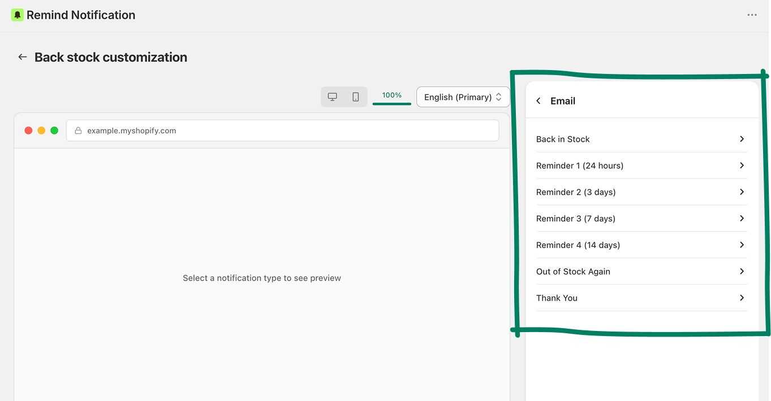This screenshot has width=771, height=401.
Task: Open the three-dot more options menu
Action: [x=752, y=15]
